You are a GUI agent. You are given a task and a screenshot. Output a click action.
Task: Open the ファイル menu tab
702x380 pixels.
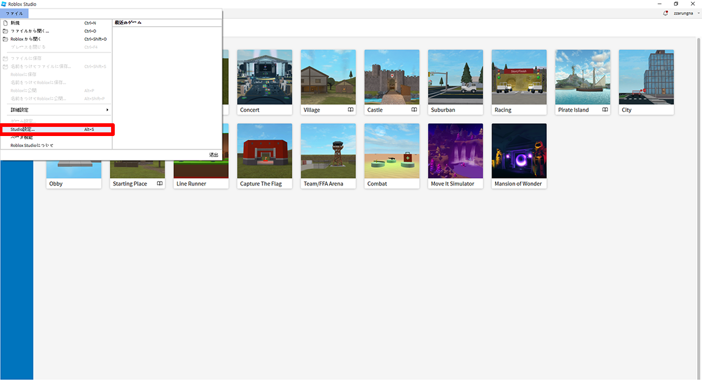tap(14, 13)
